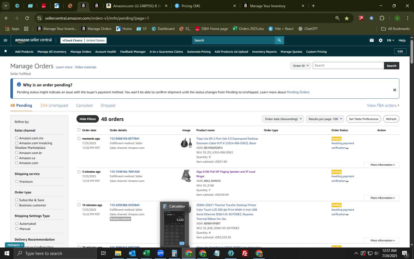Open the Order date (descending) sort dropdown

tap(283, 119)
